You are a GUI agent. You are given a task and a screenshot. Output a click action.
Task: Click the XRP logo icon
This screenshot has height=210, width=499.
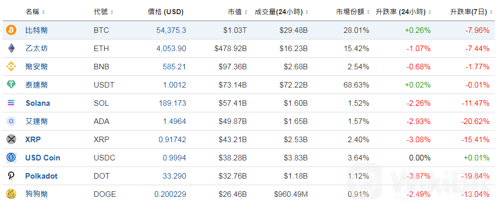[x=11, y=139]
